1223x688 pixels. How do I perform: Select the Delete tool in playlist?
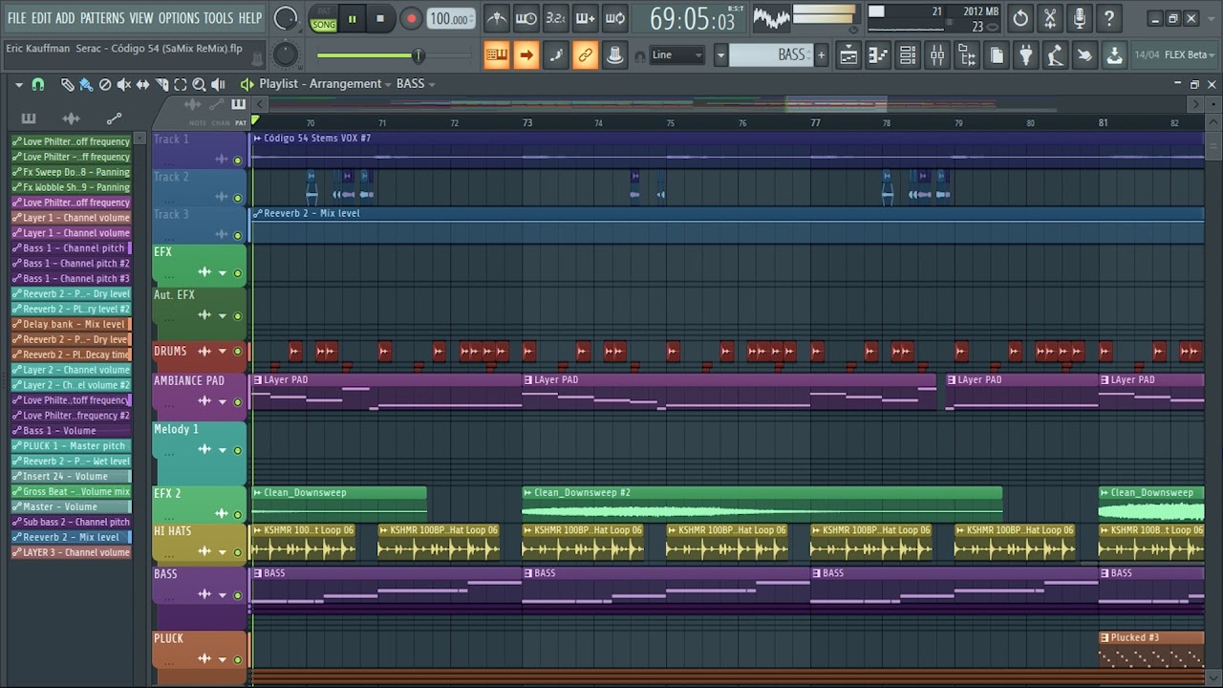105,85
